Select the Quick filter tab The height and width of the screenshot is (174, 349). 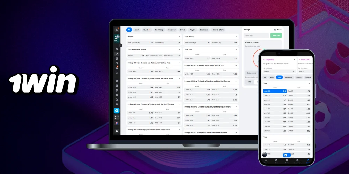click(147, 30)
